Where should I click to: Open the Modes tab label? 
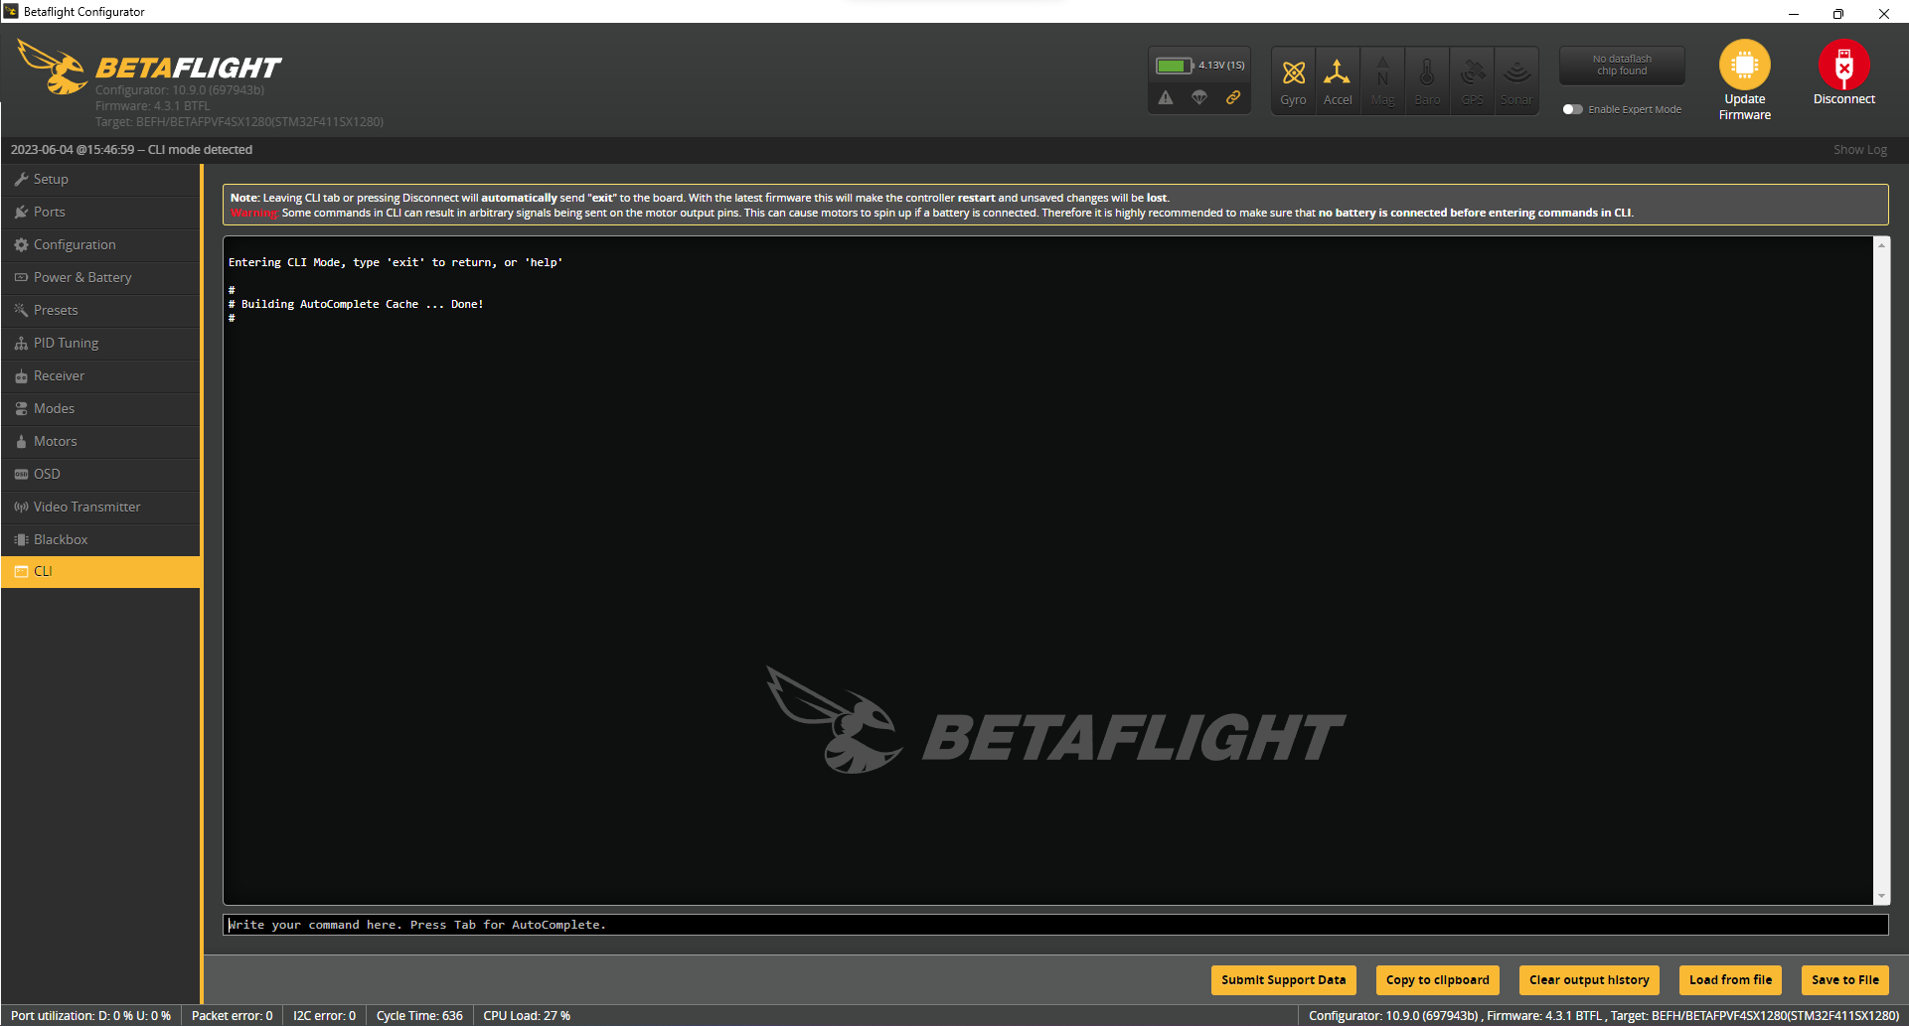click(54, 408)
